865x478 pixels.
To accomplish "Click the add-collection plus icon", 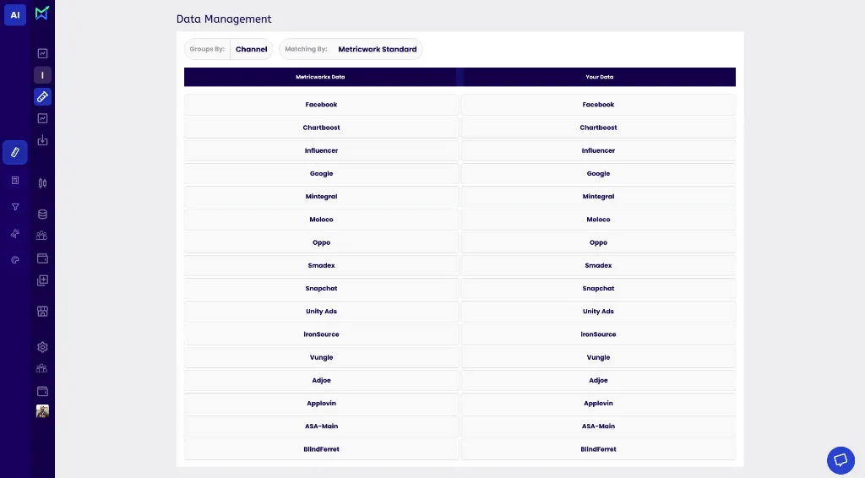I will tap(42, 280).
